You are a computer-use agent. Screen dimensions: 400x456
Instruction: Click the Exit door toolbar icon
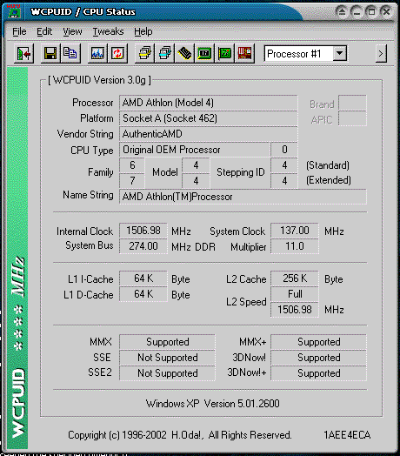point(23,53)
